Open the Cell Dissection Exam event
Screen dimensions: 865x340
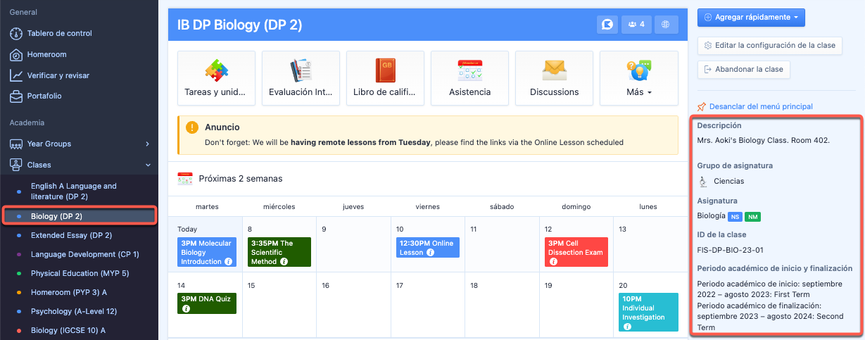pyautogui.click(x=576, y=252)
